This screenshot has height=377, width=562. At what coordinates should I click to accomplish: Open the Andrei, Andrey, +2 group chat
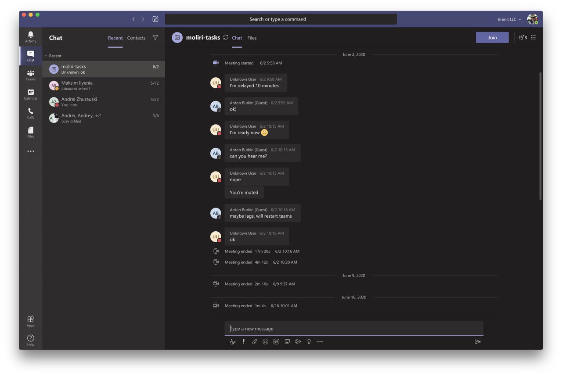(x=104, y=118)
